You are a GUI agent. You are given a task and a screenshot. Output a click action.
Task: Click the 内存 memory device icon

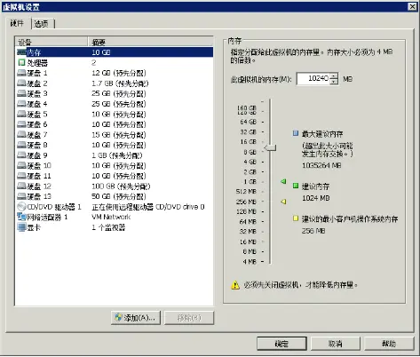[x=21, y=52]
